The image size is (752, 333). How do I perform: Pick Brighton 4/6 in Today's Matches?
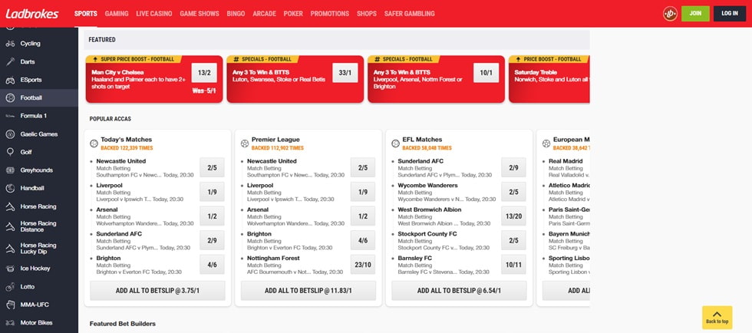tap(212, 265)
